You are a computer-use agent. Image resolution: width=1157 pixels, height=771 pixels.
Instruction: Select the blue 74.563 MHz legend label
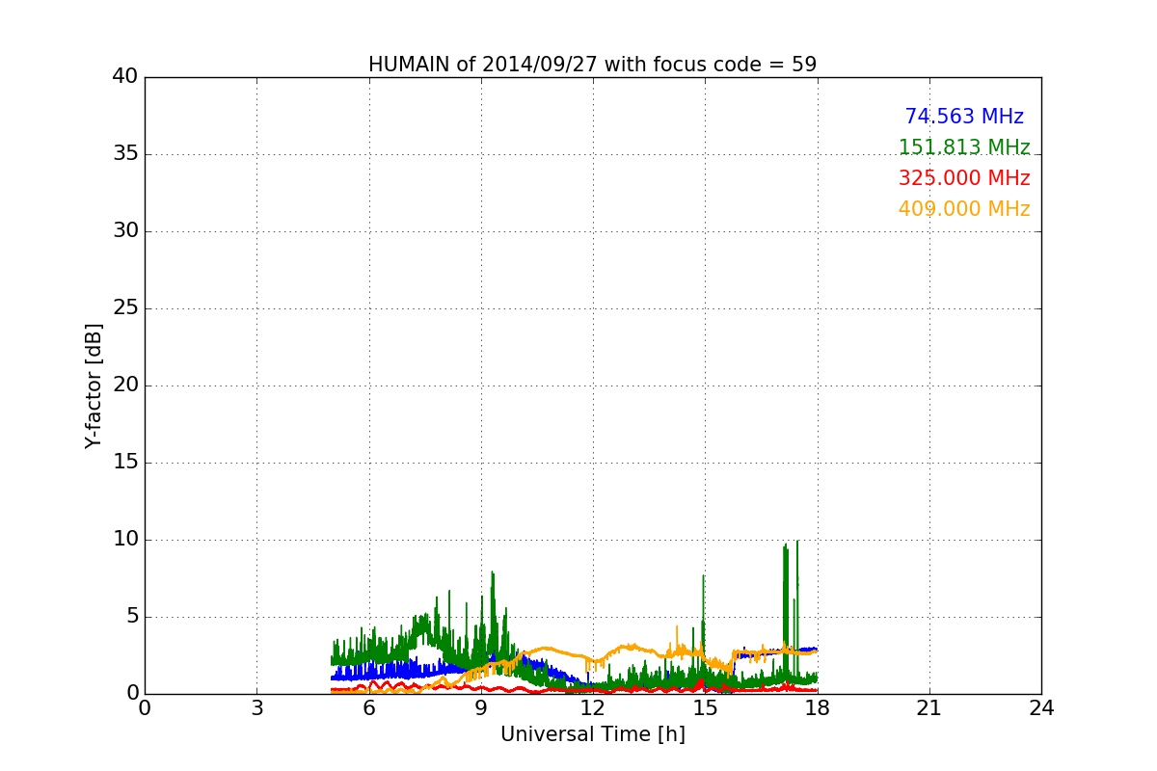click(x=964, y=117)
